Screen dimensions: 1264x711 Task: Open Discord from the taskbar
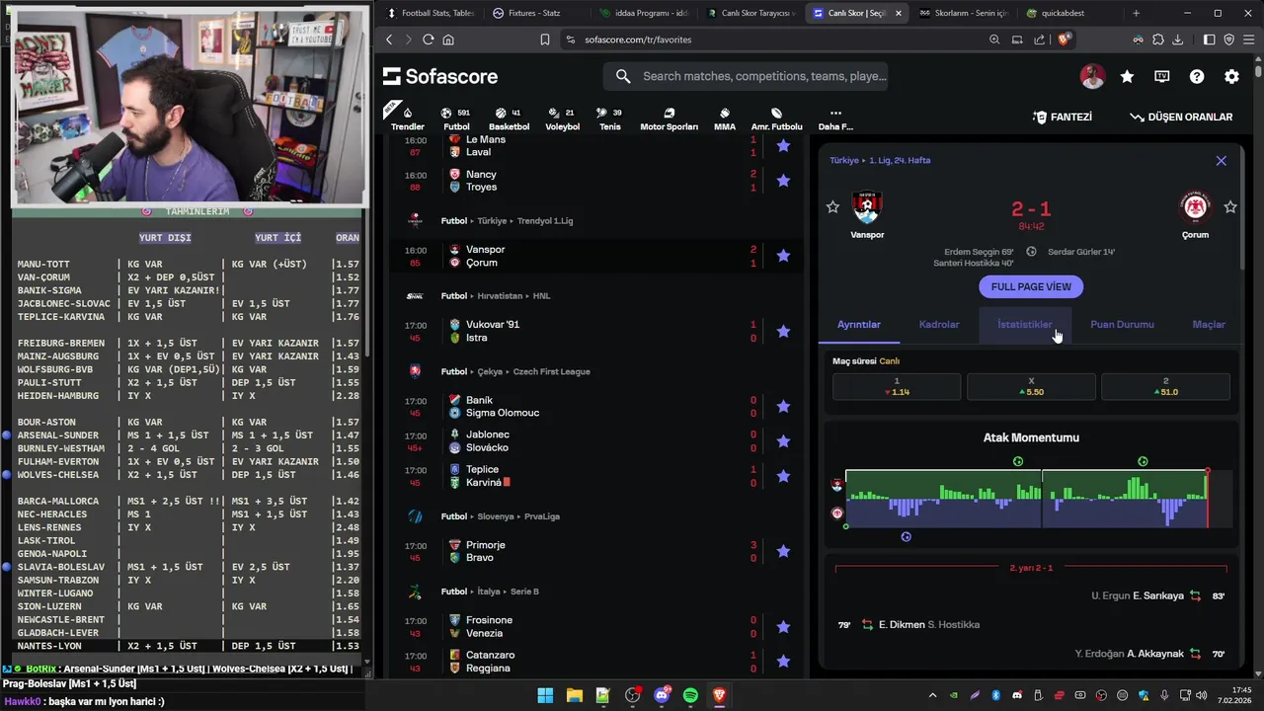click(x=662, y=695)
